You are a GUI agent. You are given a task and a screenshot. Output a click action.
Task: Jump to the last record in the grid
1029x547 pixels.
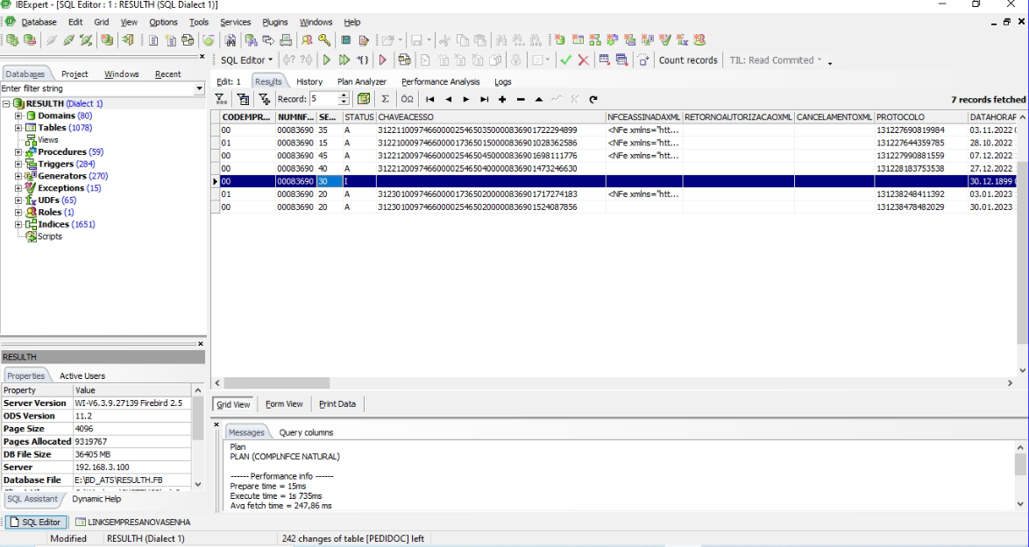pyautogui.click(x=485, y=100)
